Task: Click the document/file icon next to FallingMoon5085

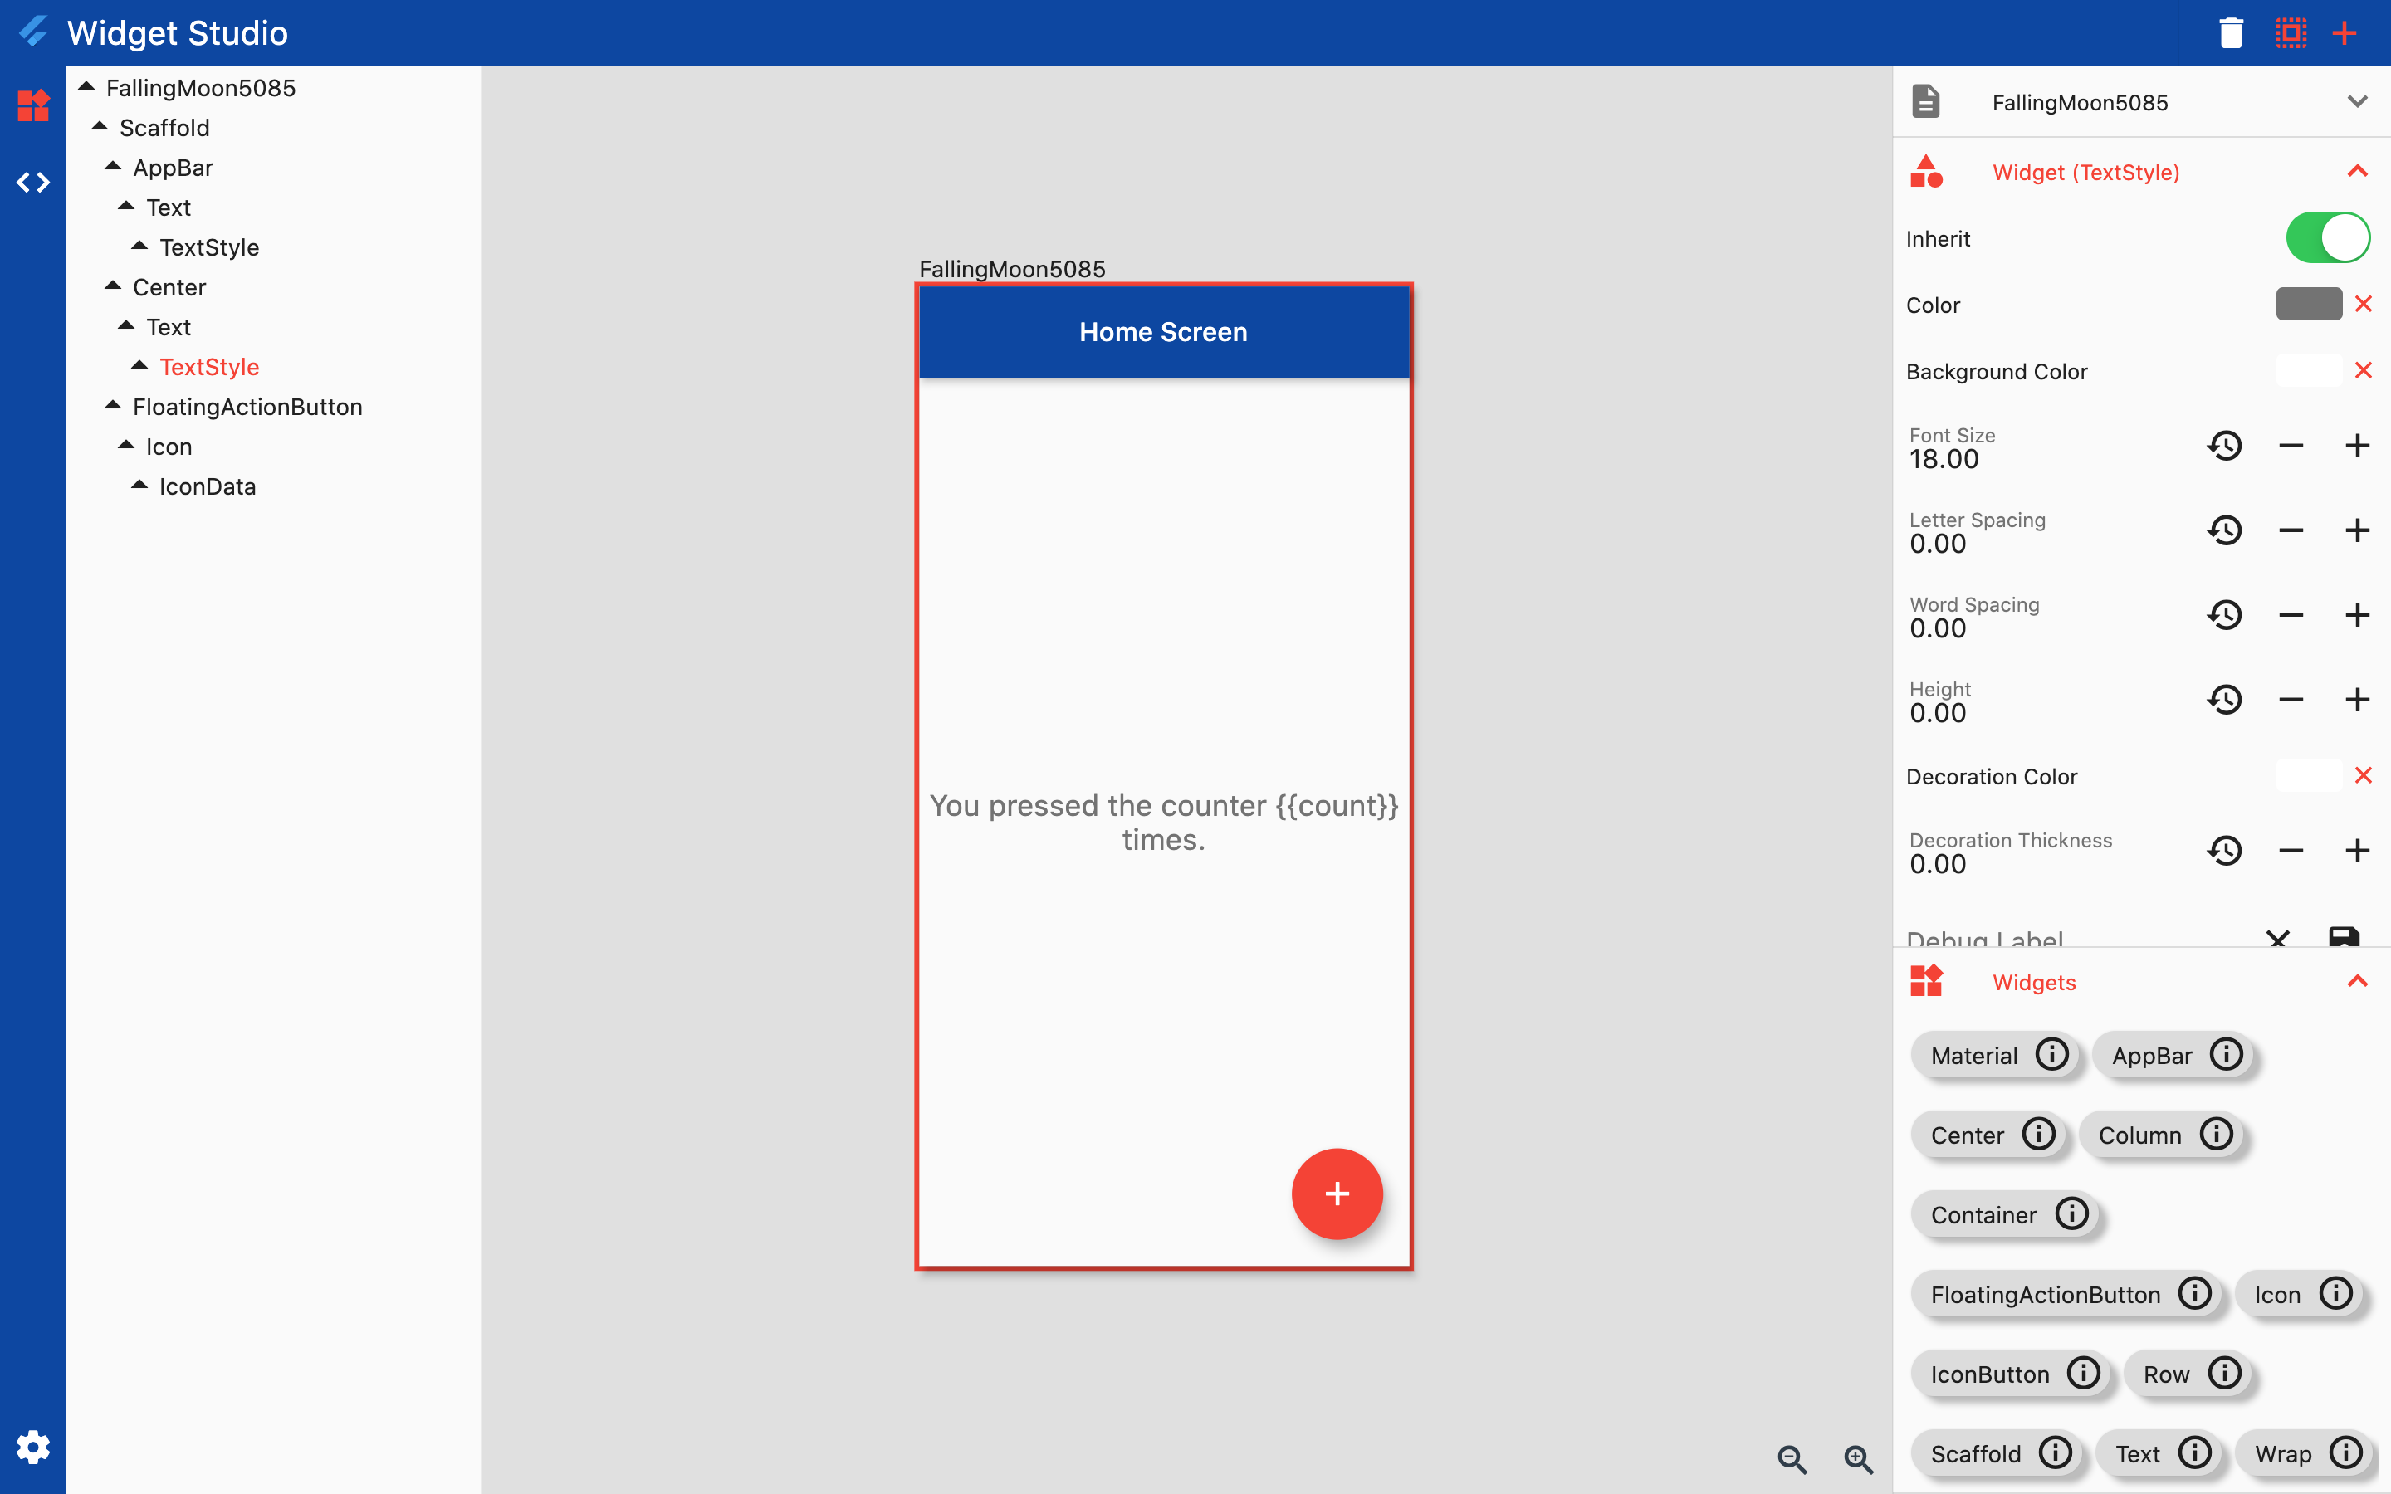Action: click(1926, 101)
